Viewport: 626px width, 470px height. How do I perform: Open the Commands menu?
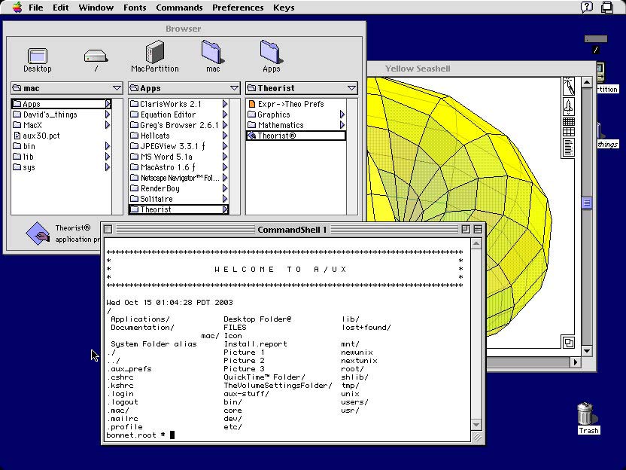(179, 8)
